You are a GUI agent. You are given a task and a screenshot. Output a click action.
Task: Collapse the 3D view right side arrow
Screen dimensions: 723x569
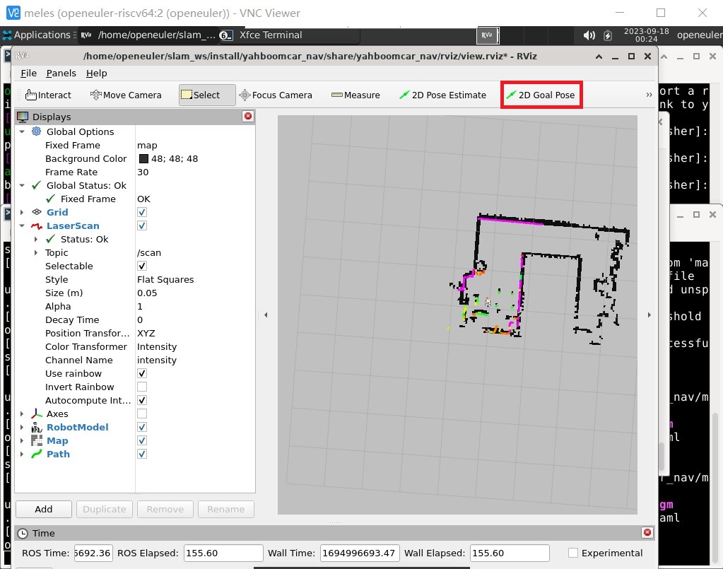tap(649, 315)
